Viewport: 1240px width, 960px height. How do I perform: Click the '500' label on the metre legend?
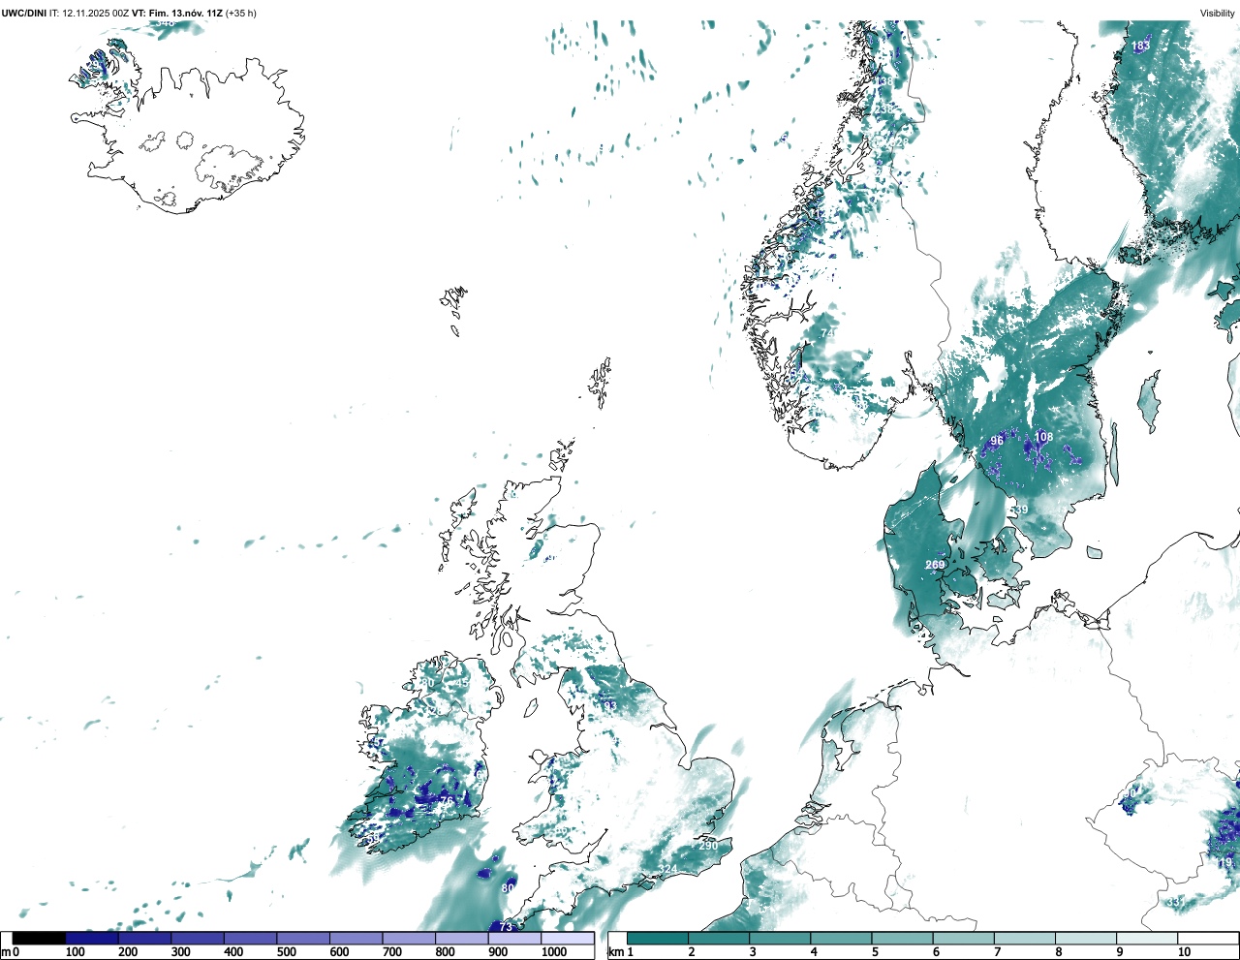286,952
